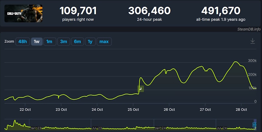Set zoom range to 6m
This screenshot has height=132, width=262.
click(78, 41)
